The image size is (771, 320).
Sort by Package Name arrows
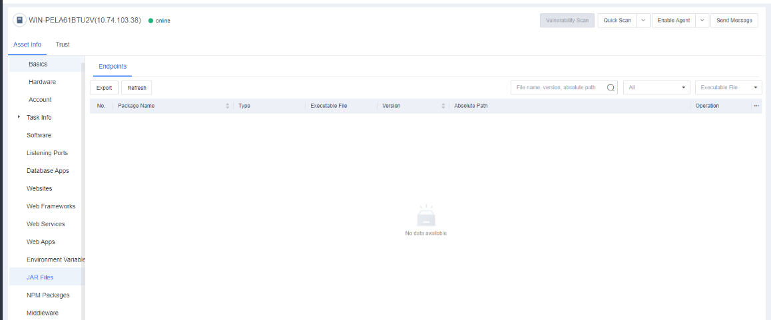tap(228, 106)
